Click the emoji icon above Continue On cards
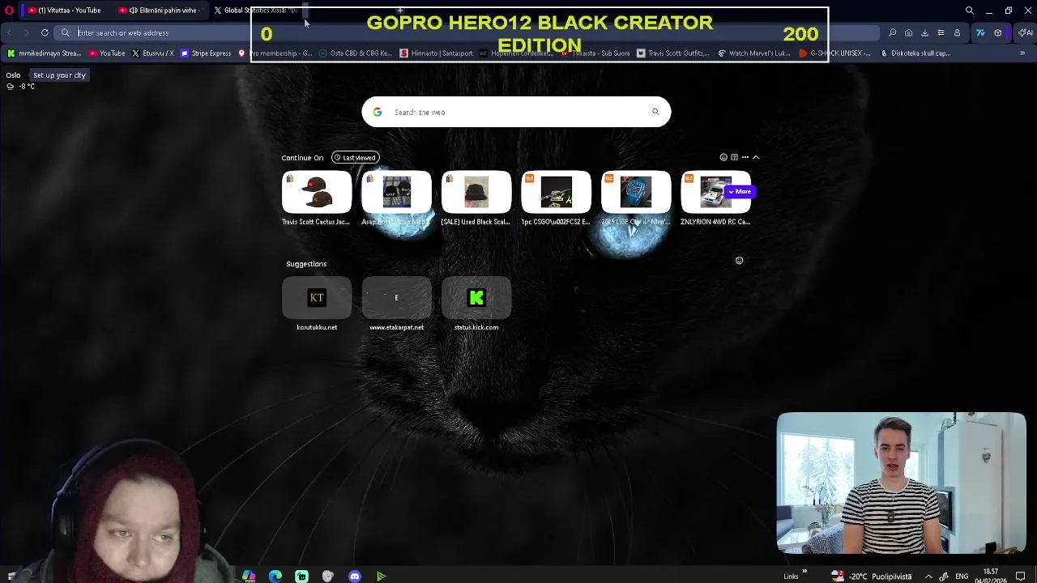The image size is (1037, 583). (723, 157)
